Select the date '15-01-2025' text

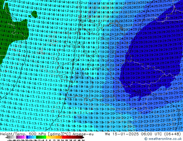[126, 134]
